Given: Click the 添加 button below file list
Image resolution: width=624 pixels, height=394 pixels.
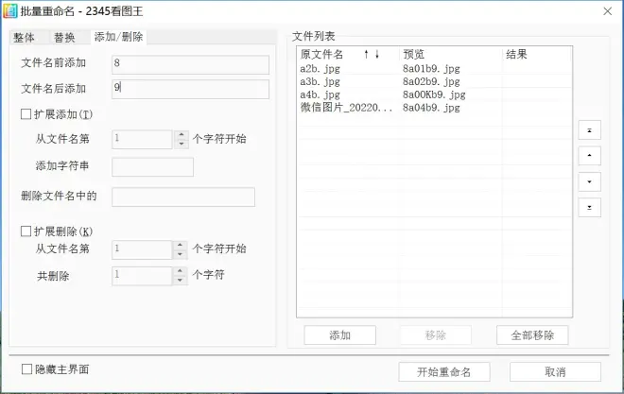Looking at the screenshot, I should 339,335.
